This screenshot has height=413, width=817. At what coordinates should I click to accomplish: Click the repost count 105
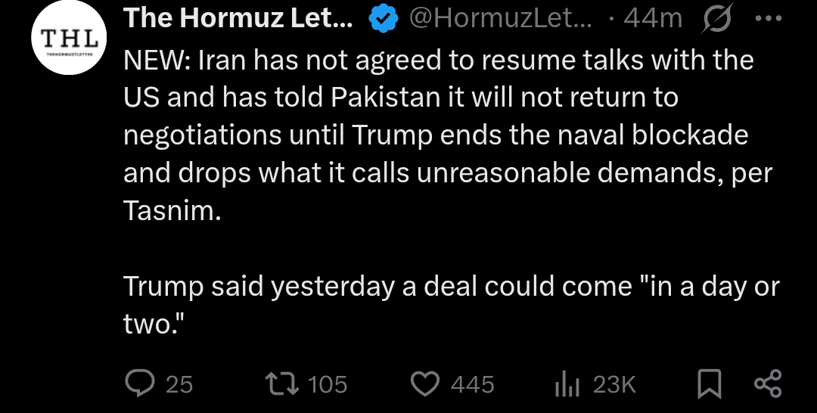click(328, 385)
